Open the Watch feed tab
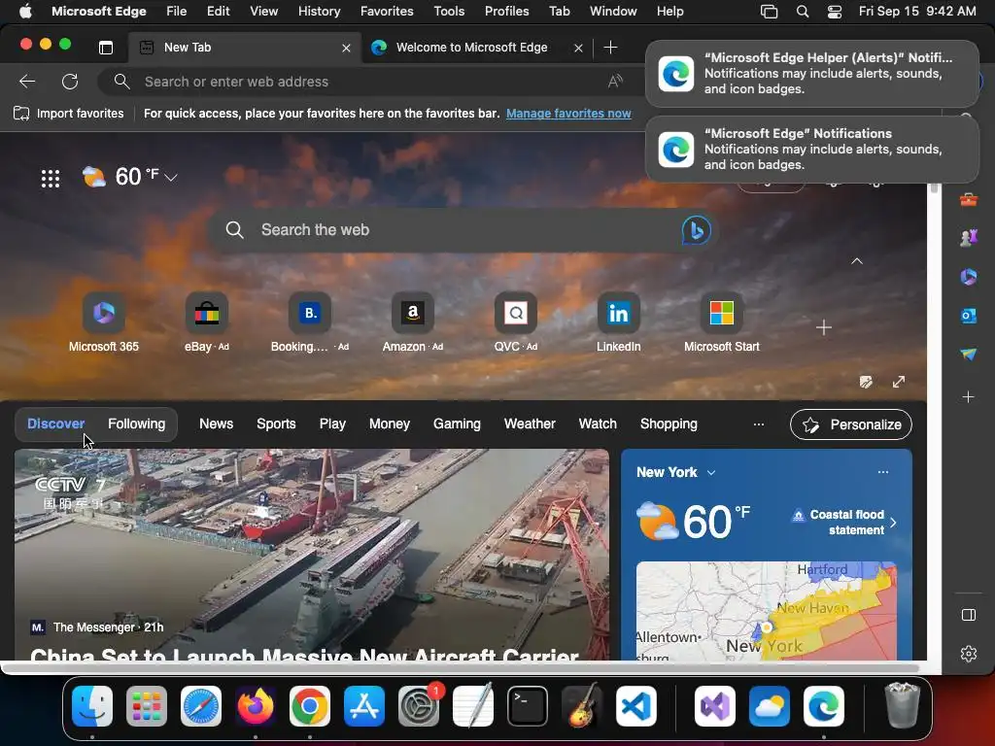Image resolution: width=995 pixels, height=746 pixels. tap(598, 424)
